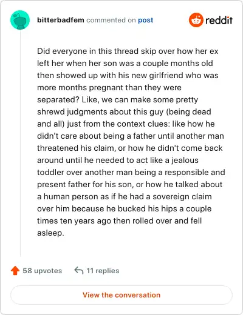Click the "View the conversation" button

pyautogui.click(x=122, y=295)
